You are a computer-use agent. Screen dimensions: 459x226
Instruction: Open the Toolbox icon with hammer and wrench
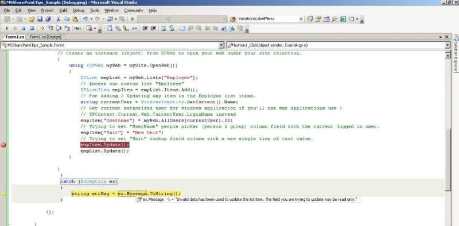pyautogui.click(x=334, y=19)
